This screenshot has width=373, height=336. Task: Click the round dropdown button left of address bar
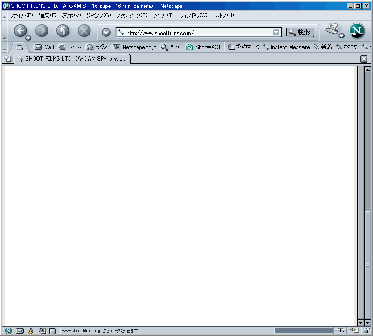tap(106, 32)
